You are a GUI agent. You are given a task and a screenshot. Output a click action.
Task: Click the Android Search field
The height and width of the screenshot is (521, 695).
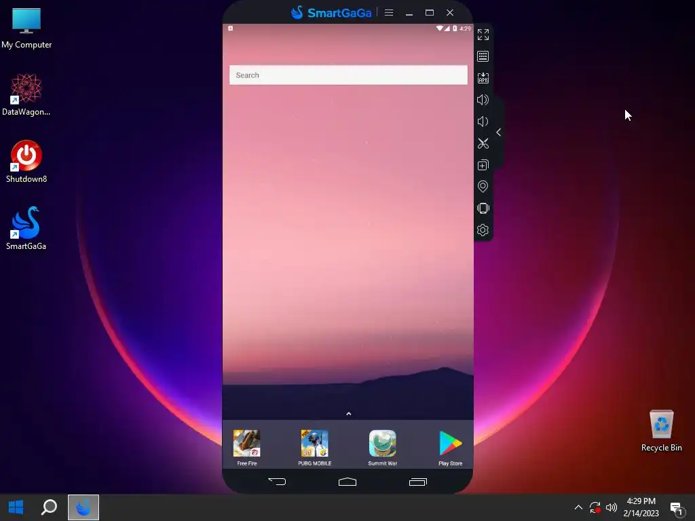pyautogui.click(x=348, y=75)
